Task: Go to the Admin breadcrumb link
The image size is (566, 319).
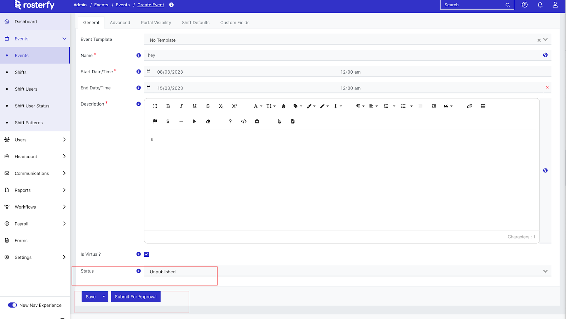Action: (80, 5)
